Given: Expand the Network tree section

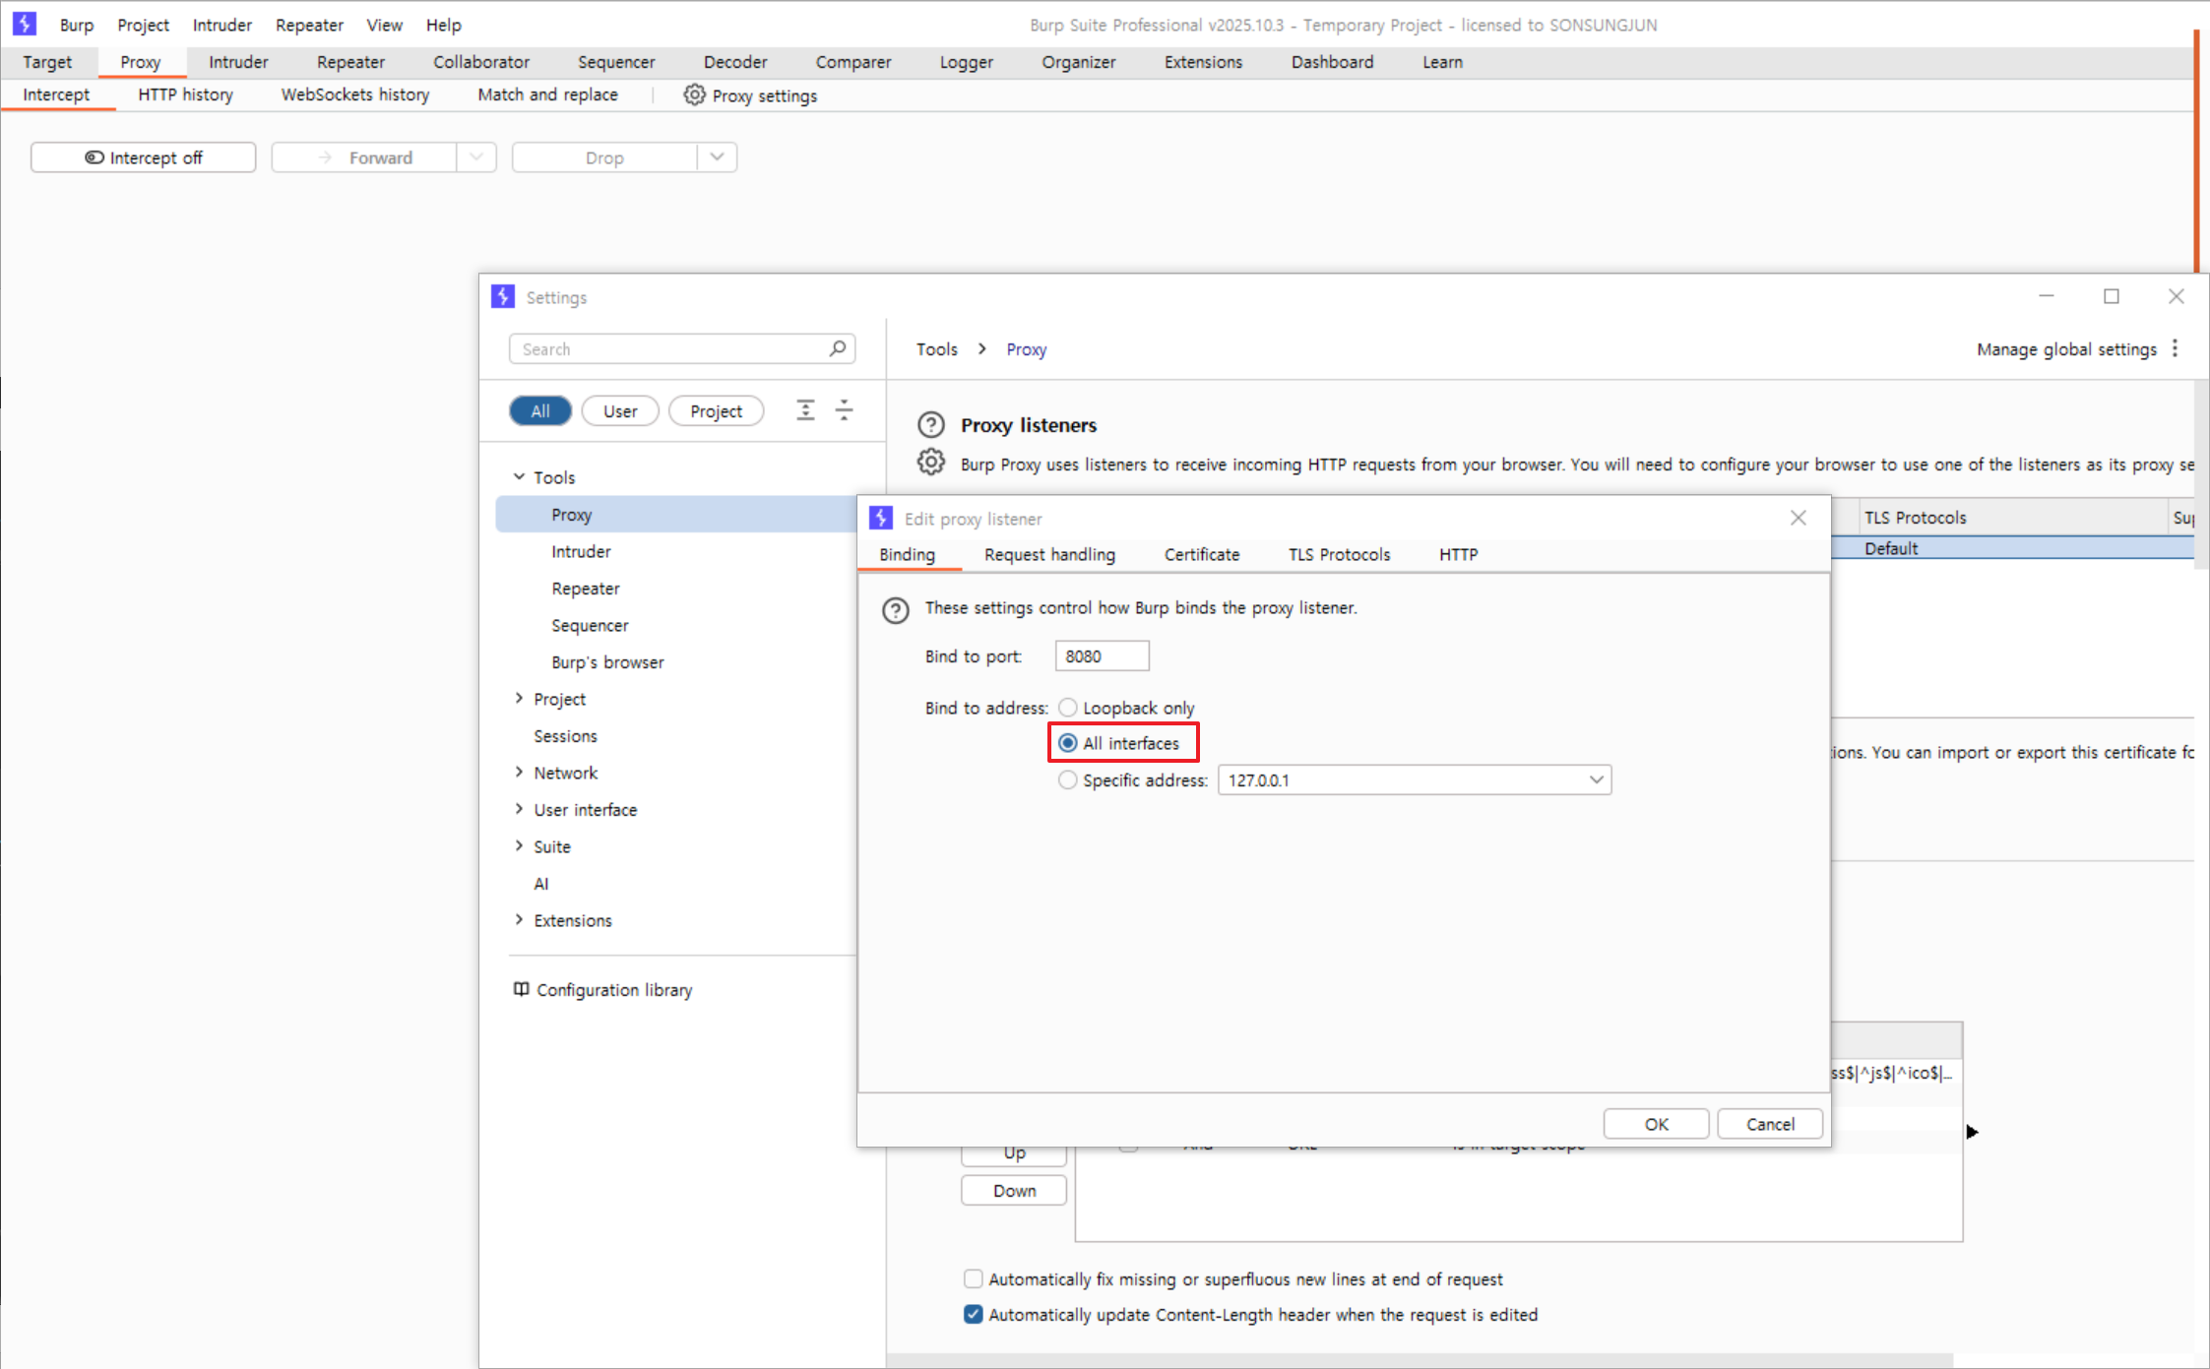Looking at the screenshot, I should pos(519,773).
